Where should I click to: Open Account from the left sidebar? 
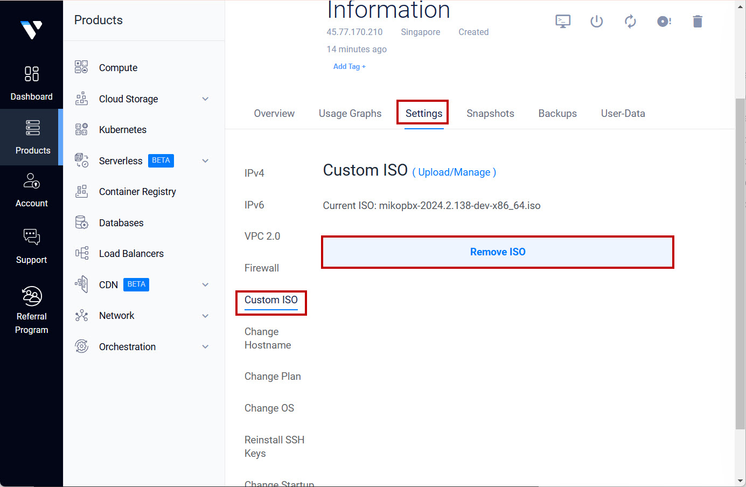click(x=31, y=190)
